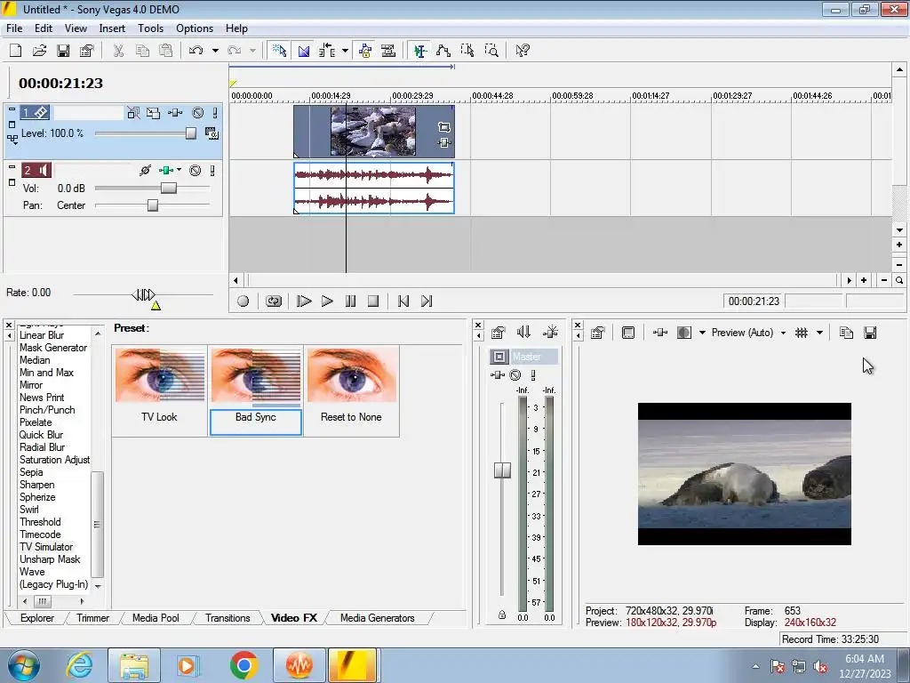Open Internet Explorer from taskbar
Viewport: 910px width, 683px height.
click(79, 665)
